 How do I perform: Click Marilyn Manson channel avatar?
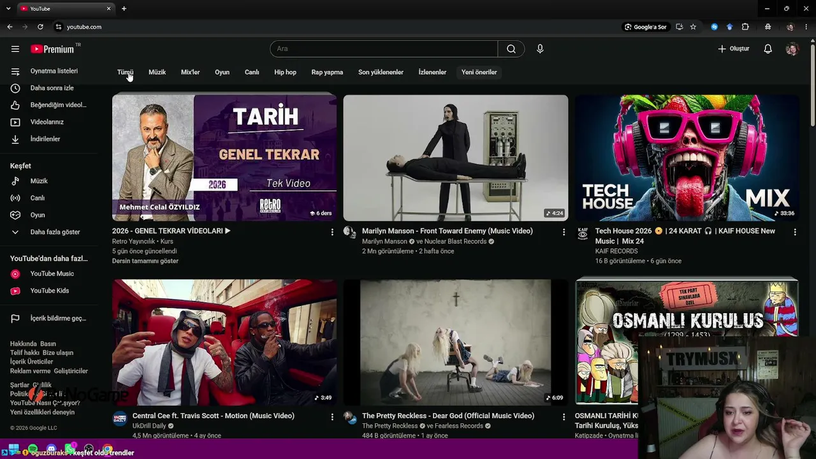[349, 232]
